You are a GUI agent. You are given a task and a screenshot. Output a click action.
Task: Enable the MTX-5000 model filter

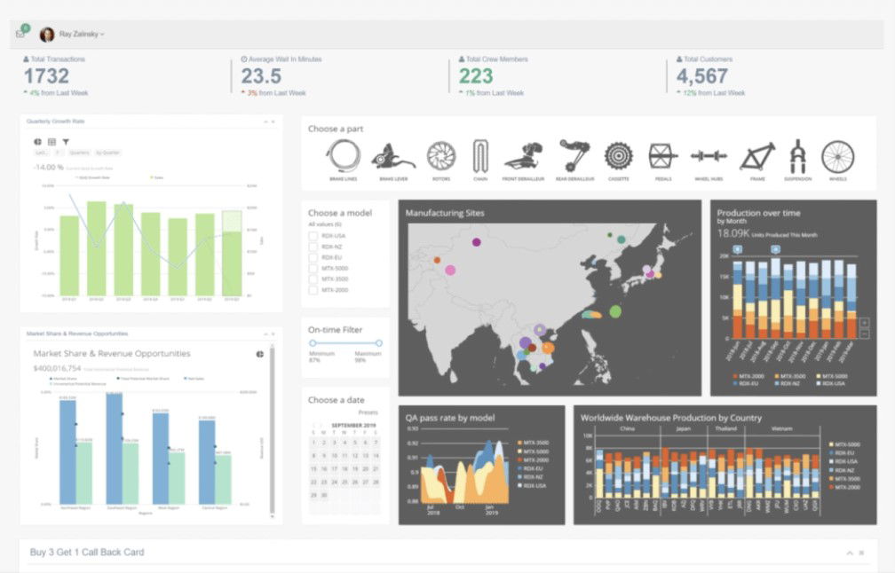point(313,269)
